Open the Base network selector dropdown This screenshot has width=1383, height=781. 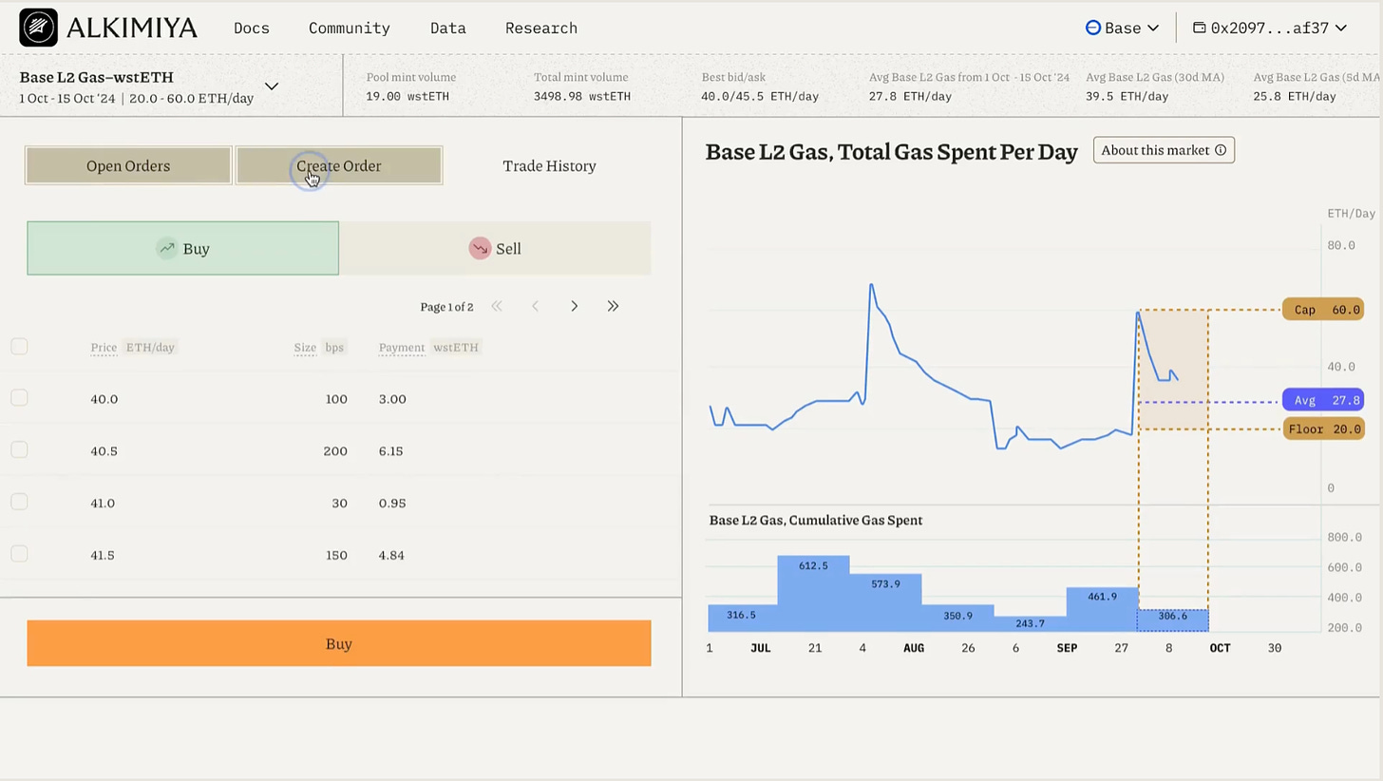(x=1123, y=29)
